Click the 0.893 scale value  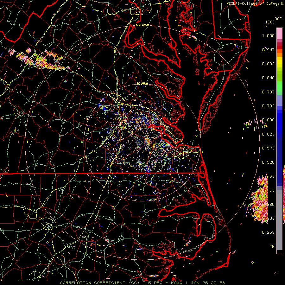pos(268,64)
